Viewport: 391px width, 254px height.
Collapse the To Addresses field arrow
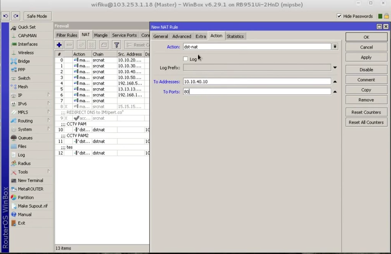[335, 81]
